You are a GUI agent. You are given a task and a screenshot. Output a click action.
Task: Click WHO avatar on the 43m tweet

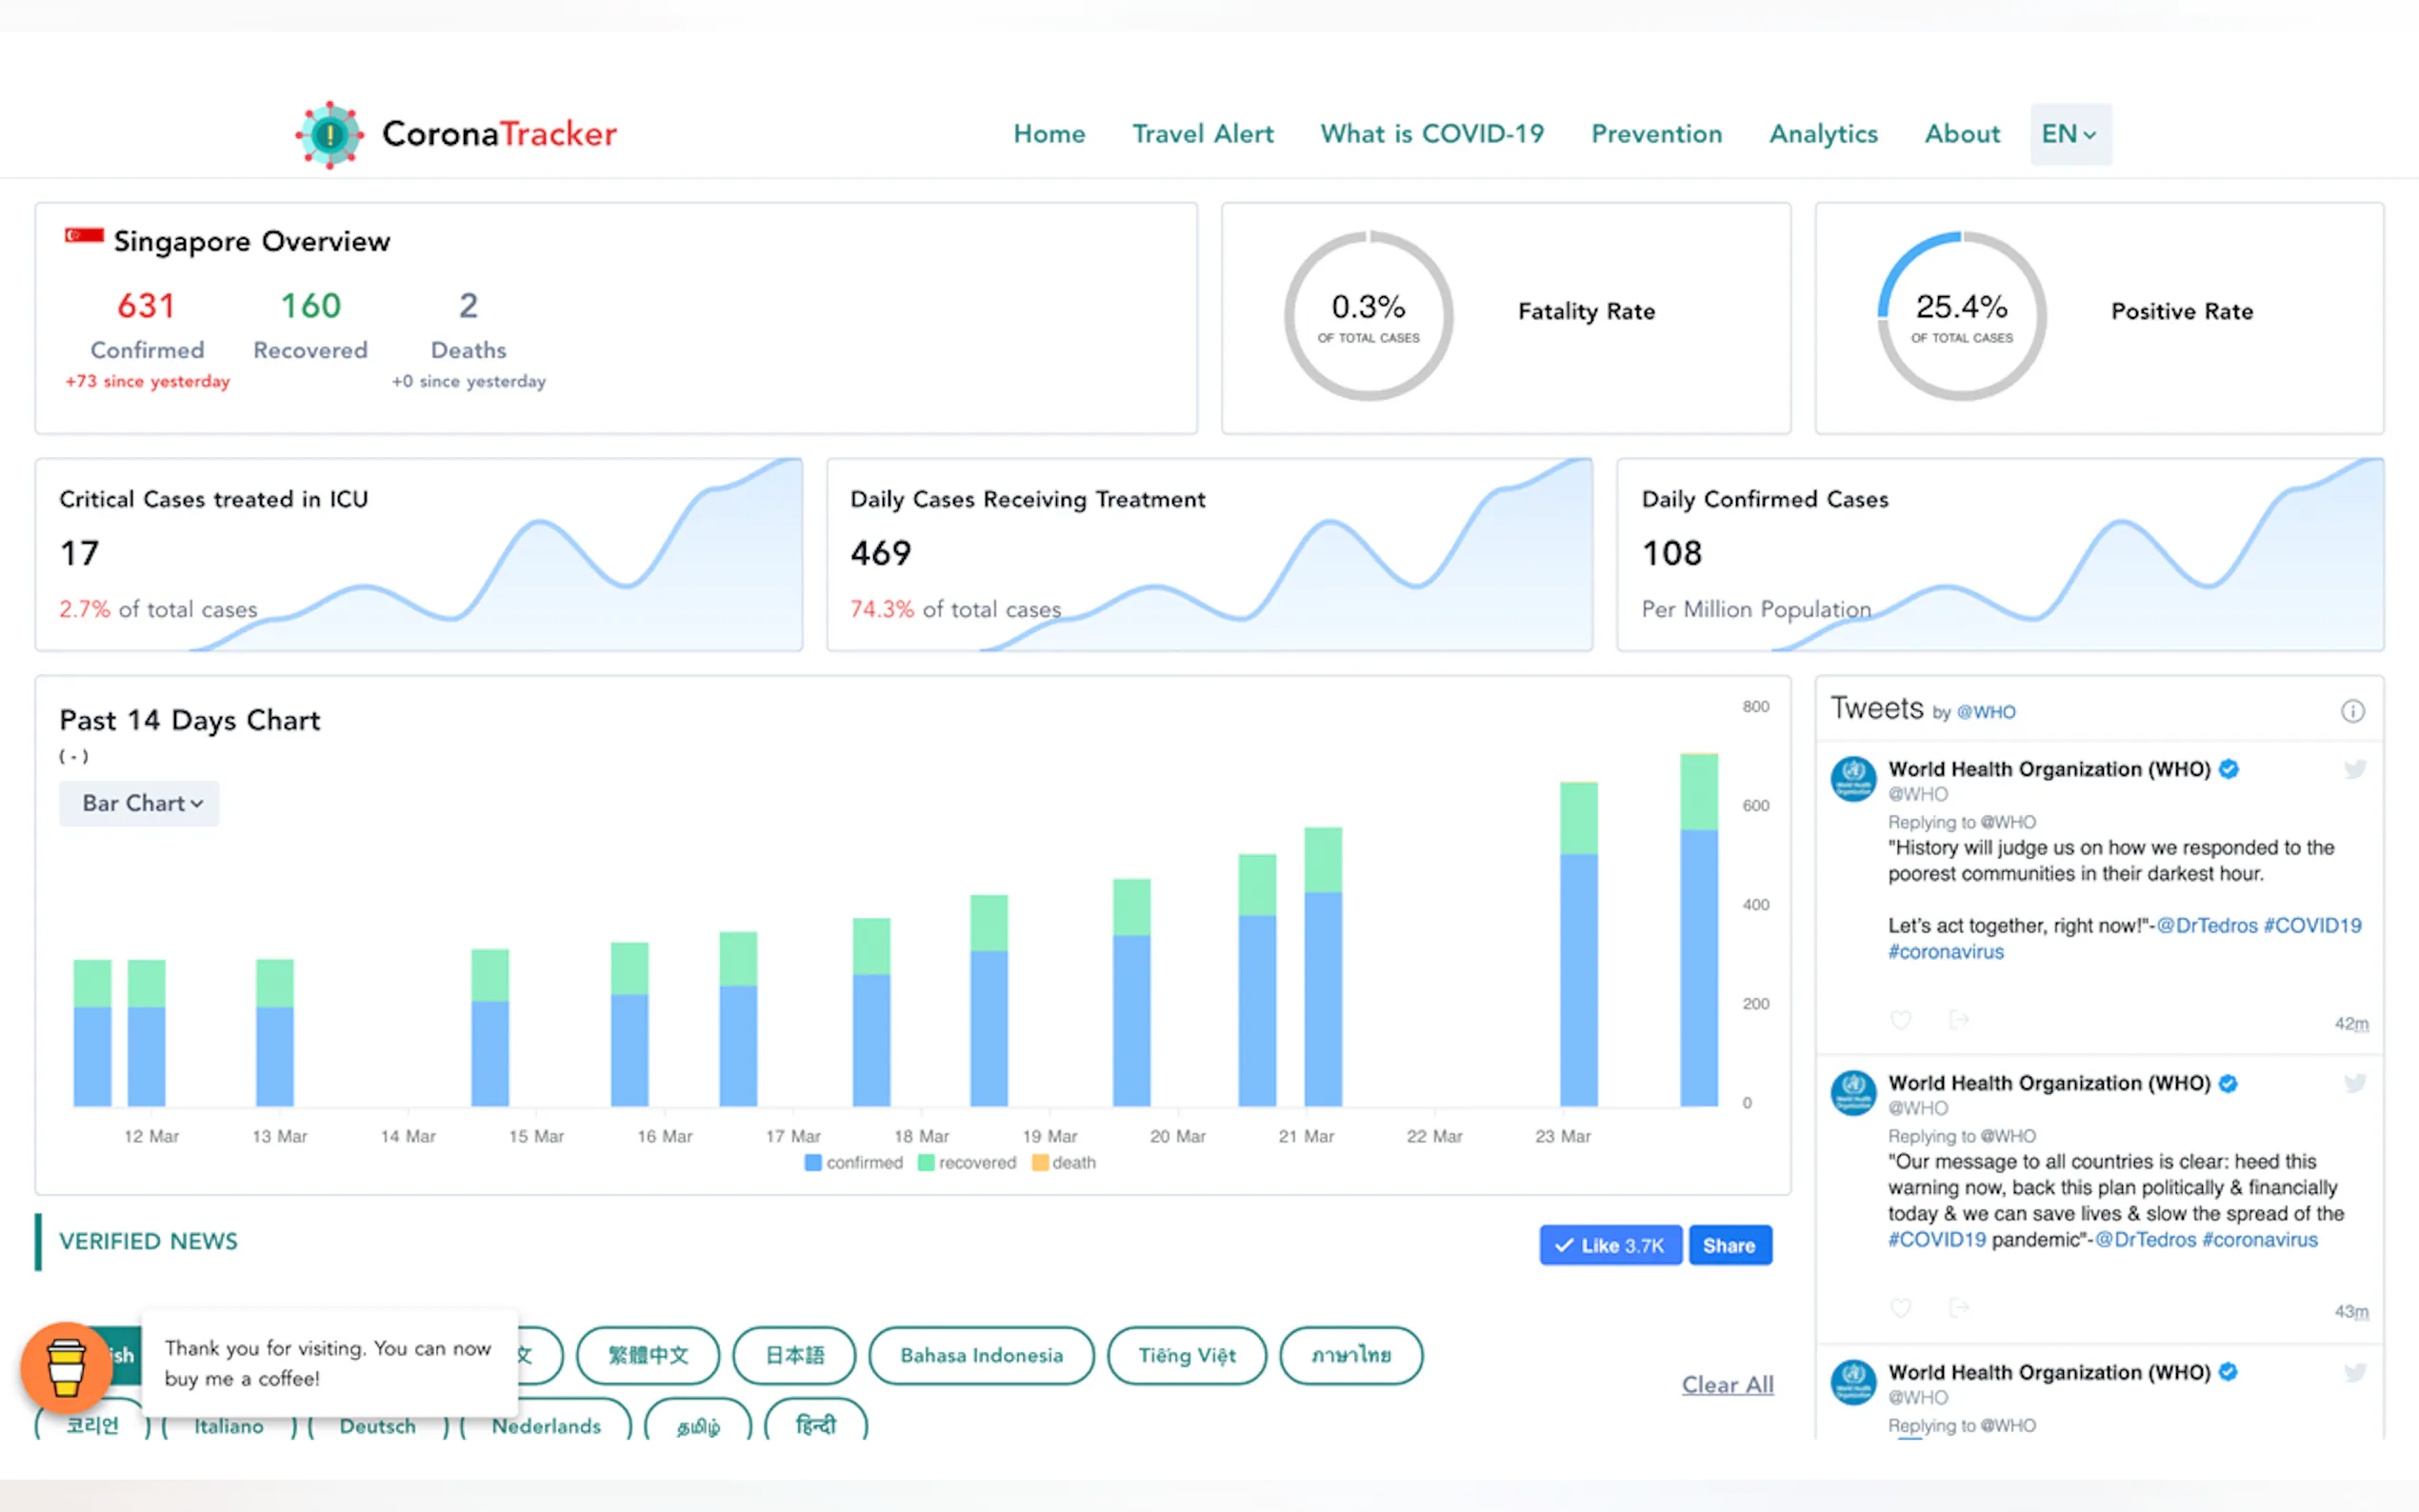[x=1853, y=1093]
